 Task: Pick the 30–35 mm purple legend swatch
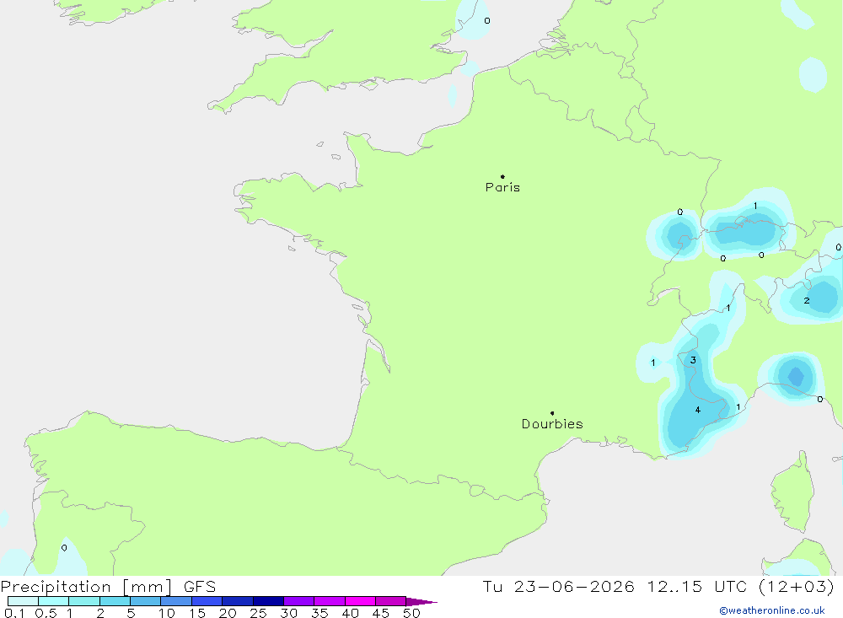click(298, 601)
